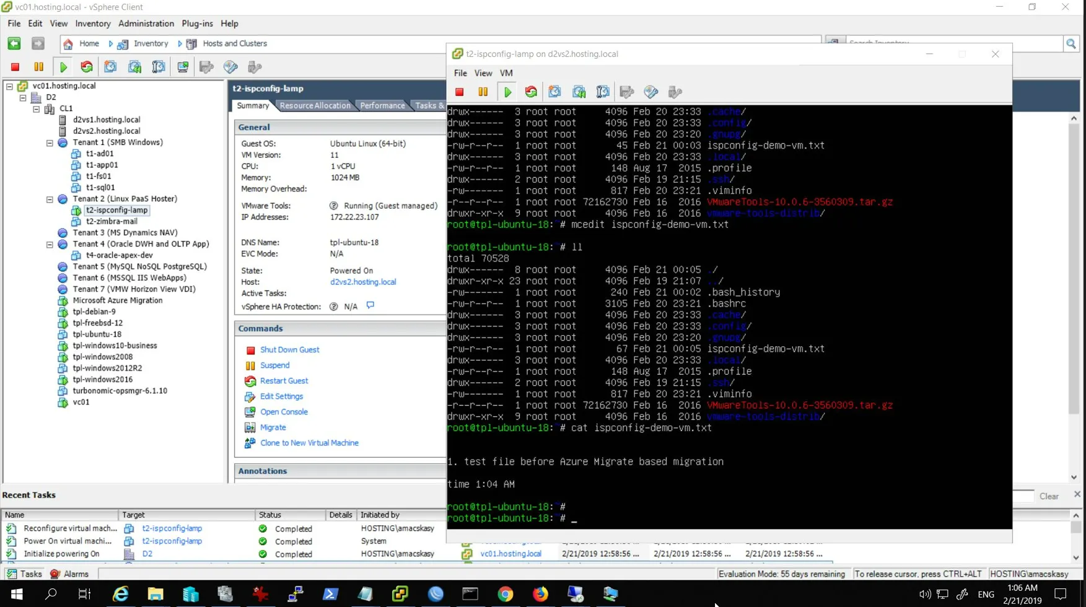Switch to the Performance tab
The width and height of the screenshot is (1086, 607).
coord(382,105)
